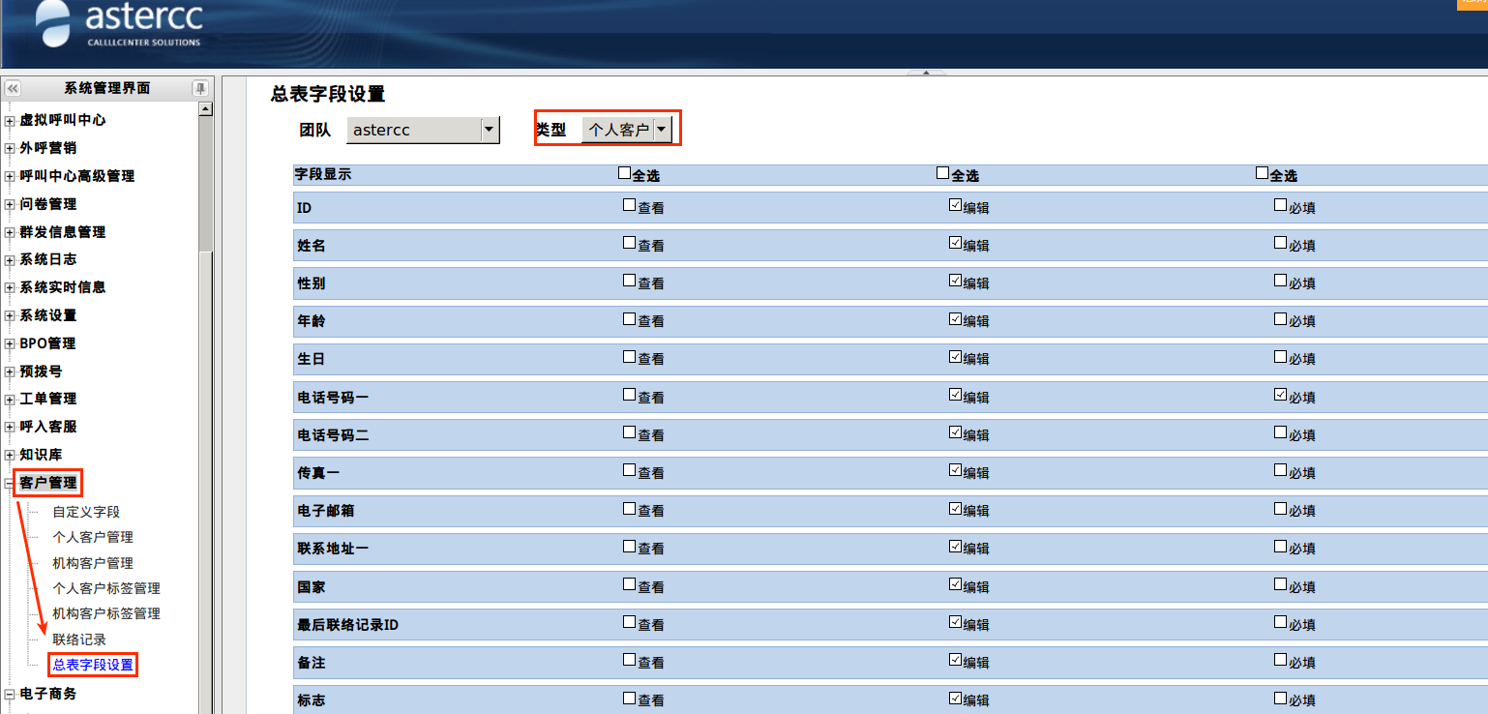Click the plus icon beside 虚拟呼叫中心
The image size is (1488, 714).
(10, 121)
